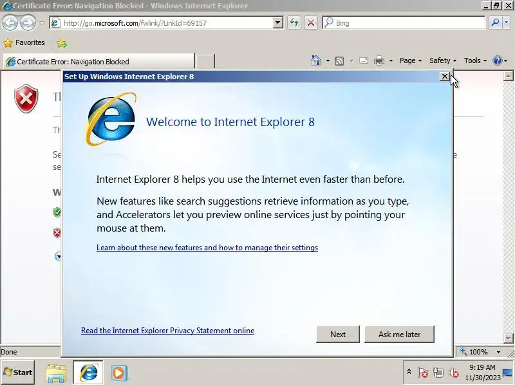Click the blue Help question mark icon

(497, 60)
